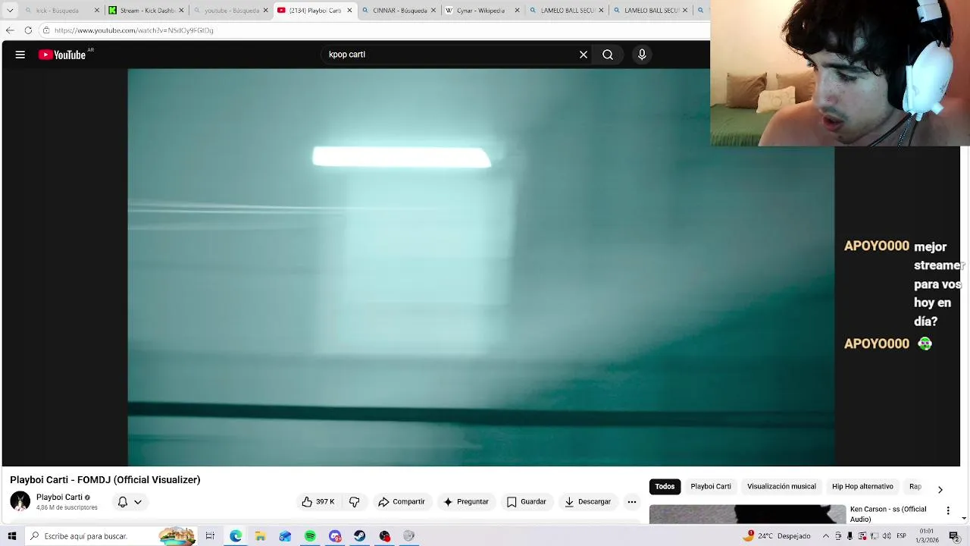Open Microsoft Edge from the taskbar
The image size is (970, 546).
(236, 536)
